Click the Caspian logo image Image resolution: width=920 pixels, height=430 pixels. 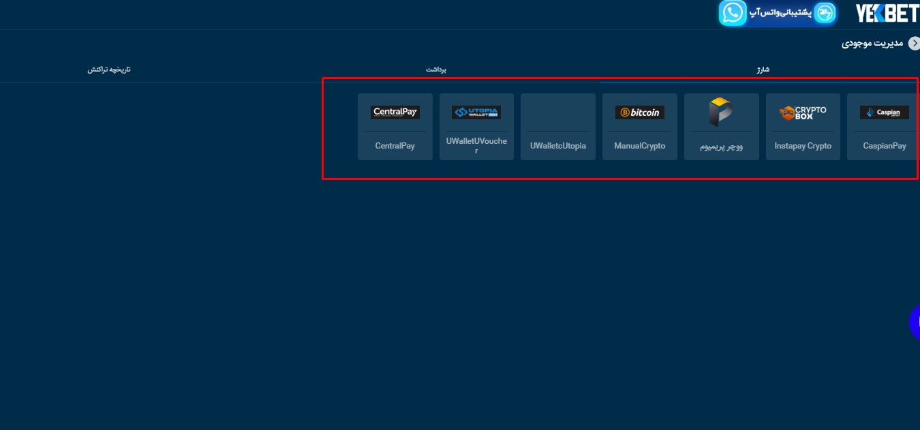coord(884,112)
